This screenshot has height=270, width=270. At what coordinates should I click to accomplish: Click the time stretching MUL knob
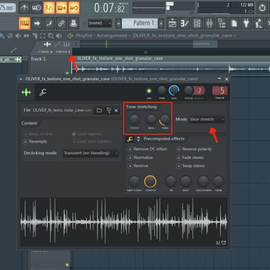point(151,120)
